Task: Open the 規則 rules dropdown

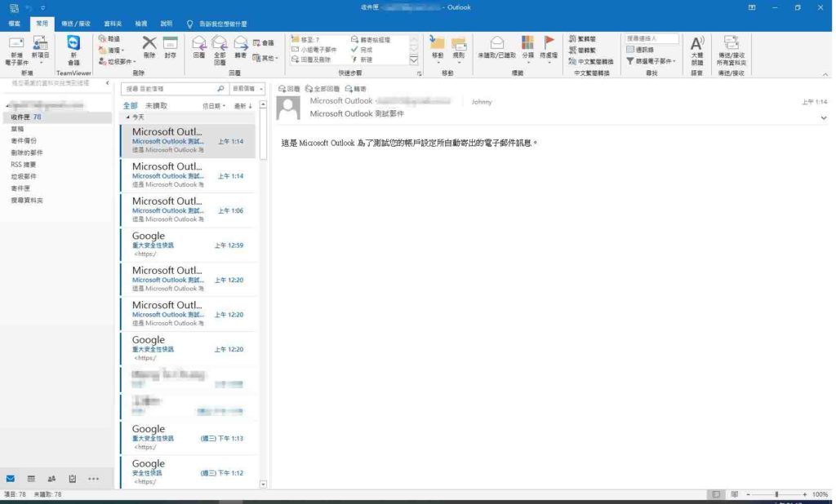Action: pyautogui.click(x=459, y=48)
